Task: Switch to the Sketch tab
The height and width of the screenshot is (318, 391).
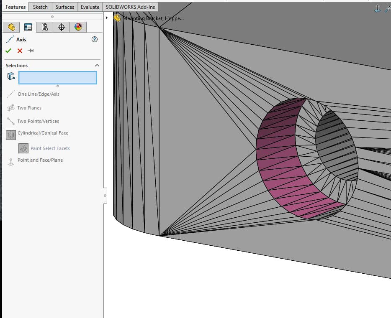Action: [40, 7]
